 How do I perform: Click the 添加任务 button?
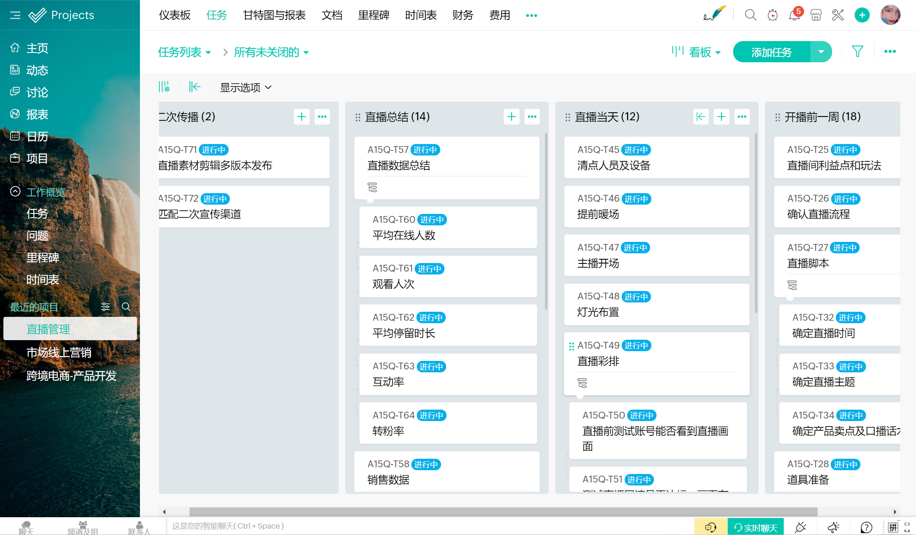point(771,52)
